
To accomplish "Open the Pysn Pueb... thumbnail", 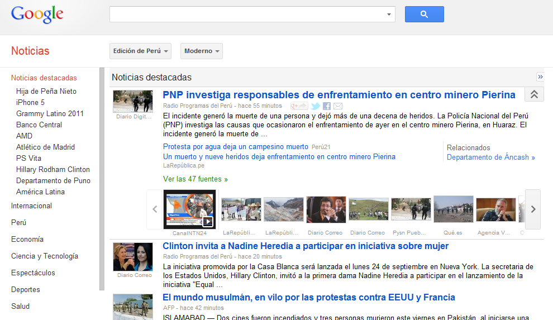I will (x=411, y=209).
